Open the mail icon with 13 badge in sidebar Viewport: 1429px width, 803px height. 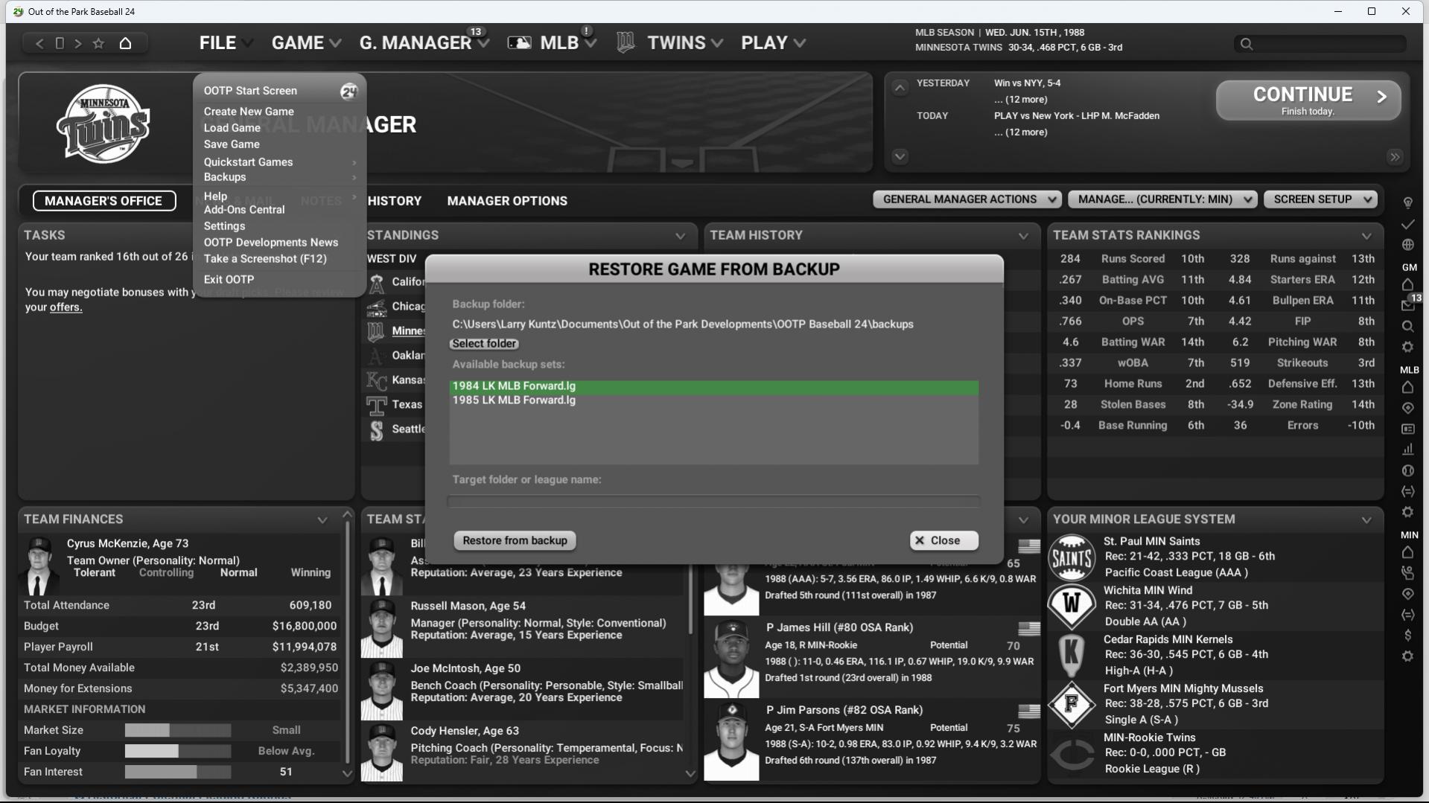[x=1407, y=305]
